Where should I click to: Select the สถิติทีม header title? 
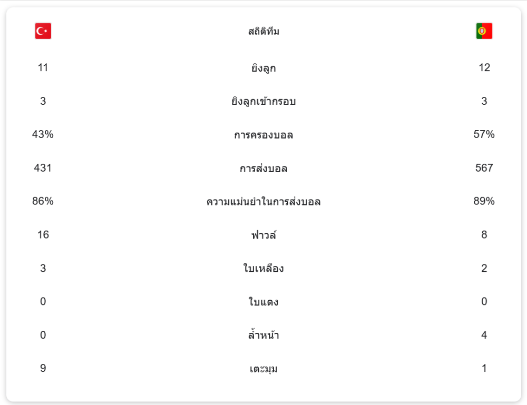pos(263,32)
